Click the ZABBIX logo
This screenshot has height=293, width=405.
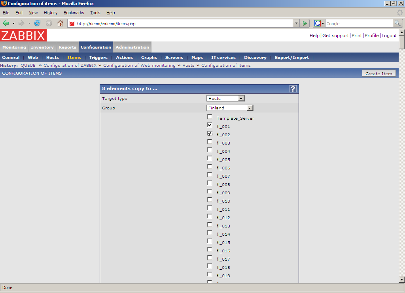(x=23, y=35)
